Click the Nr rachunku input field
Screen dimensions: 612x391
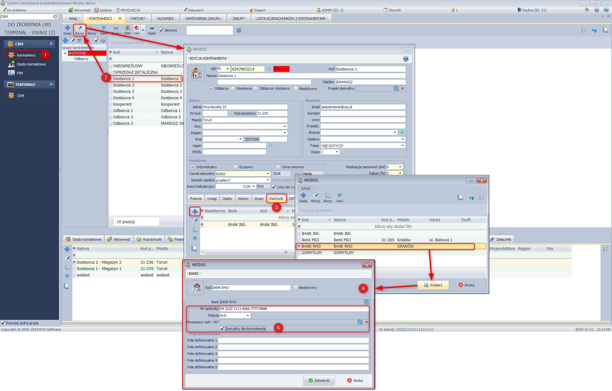click(x=293, y=309)
